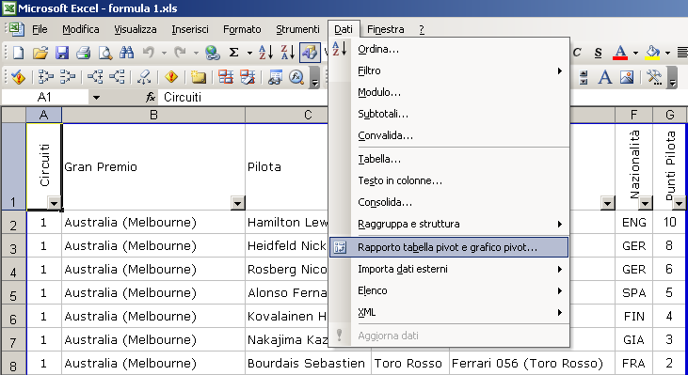This screenshot has height=375, width=688.
Task: Sort ascending with the A-Z toolbar icon
Action: (x=266, y=53)
